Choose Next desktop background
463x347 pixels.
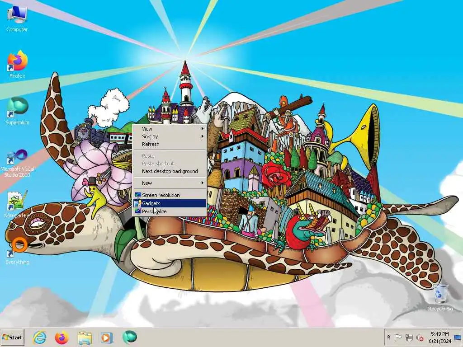click(x=170, y=171)
